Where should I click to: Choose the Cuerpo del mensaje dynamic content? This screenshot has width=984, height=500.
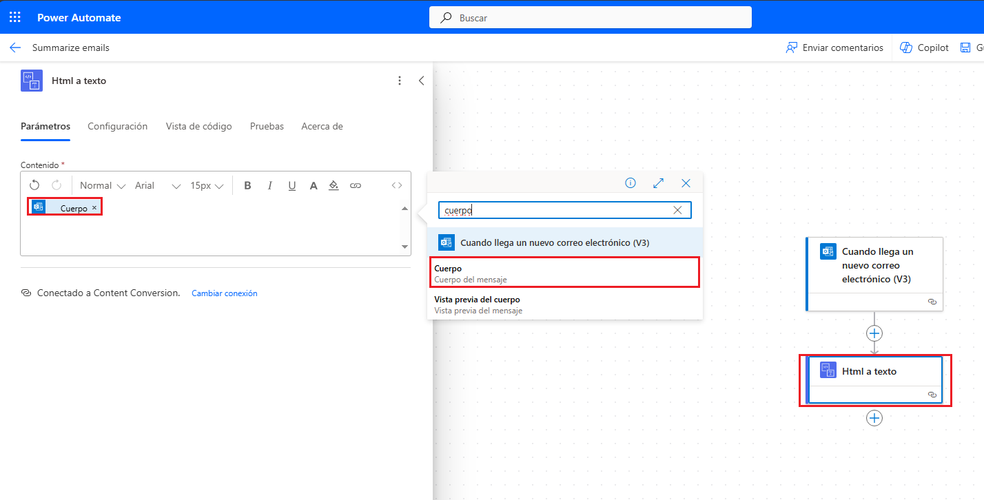(565, 273)
